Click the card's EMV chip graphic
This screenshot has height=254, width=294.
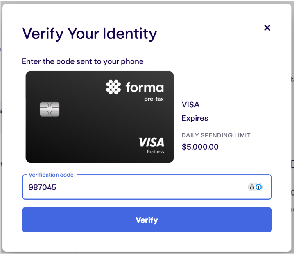click(50, 109)
